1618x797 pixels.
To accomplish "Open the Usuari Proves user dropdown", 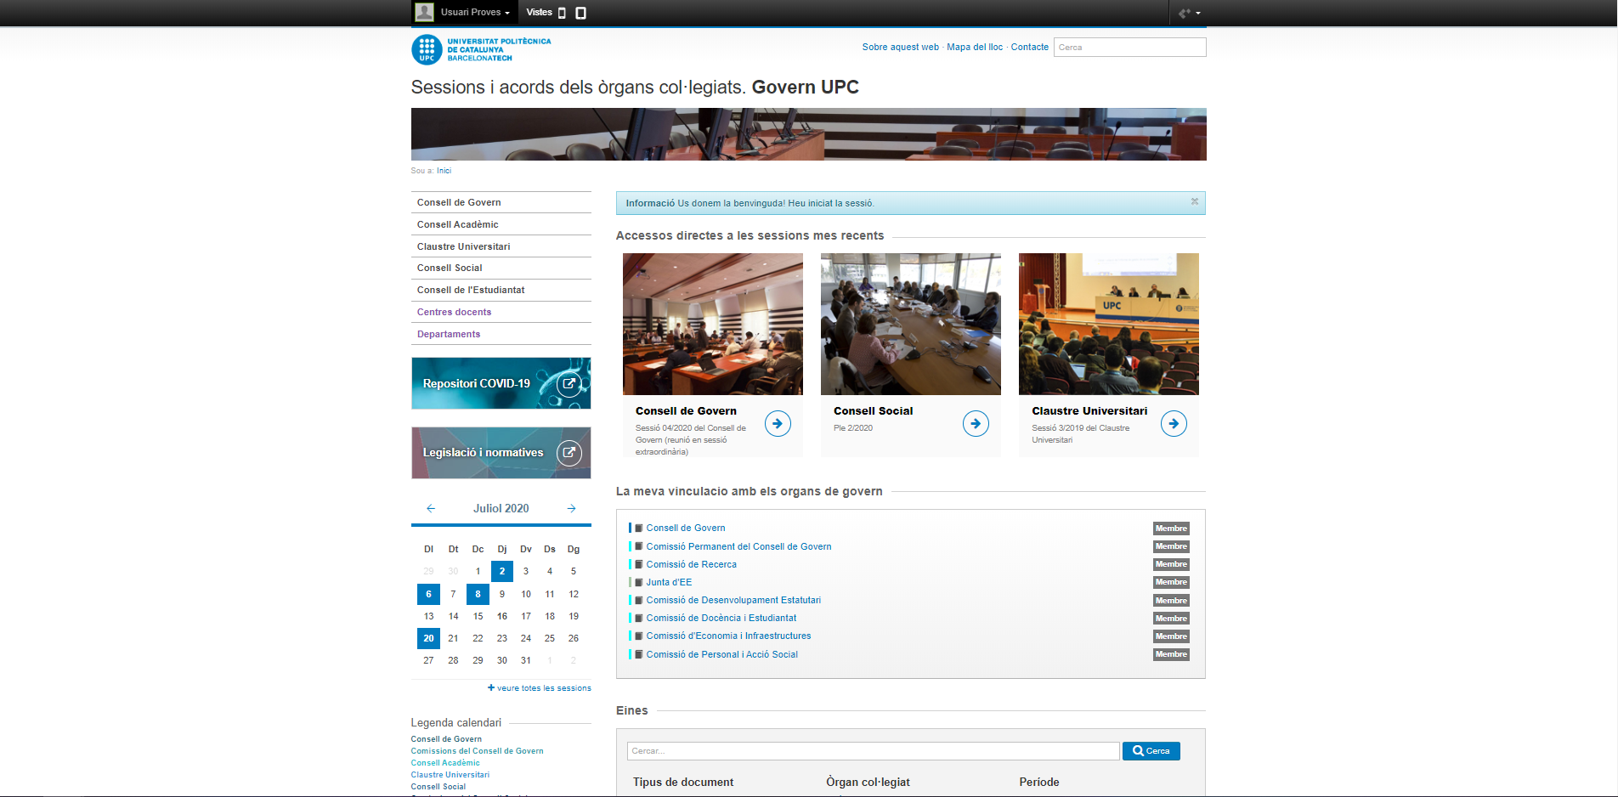I will [463, 13].
